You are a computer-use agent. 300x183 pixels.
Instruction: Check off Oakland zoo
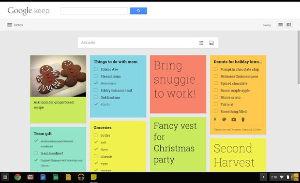pos(96,97)
